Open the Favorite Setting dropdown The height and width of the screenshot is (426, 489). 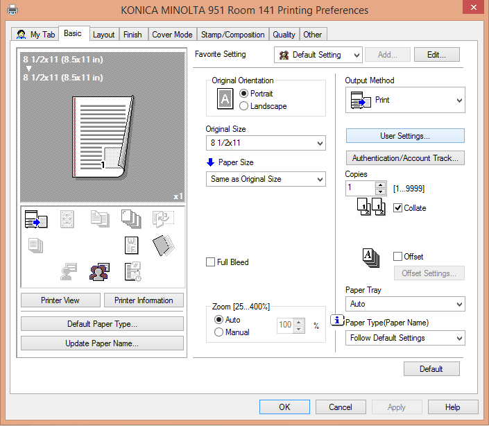coord(318,56)
